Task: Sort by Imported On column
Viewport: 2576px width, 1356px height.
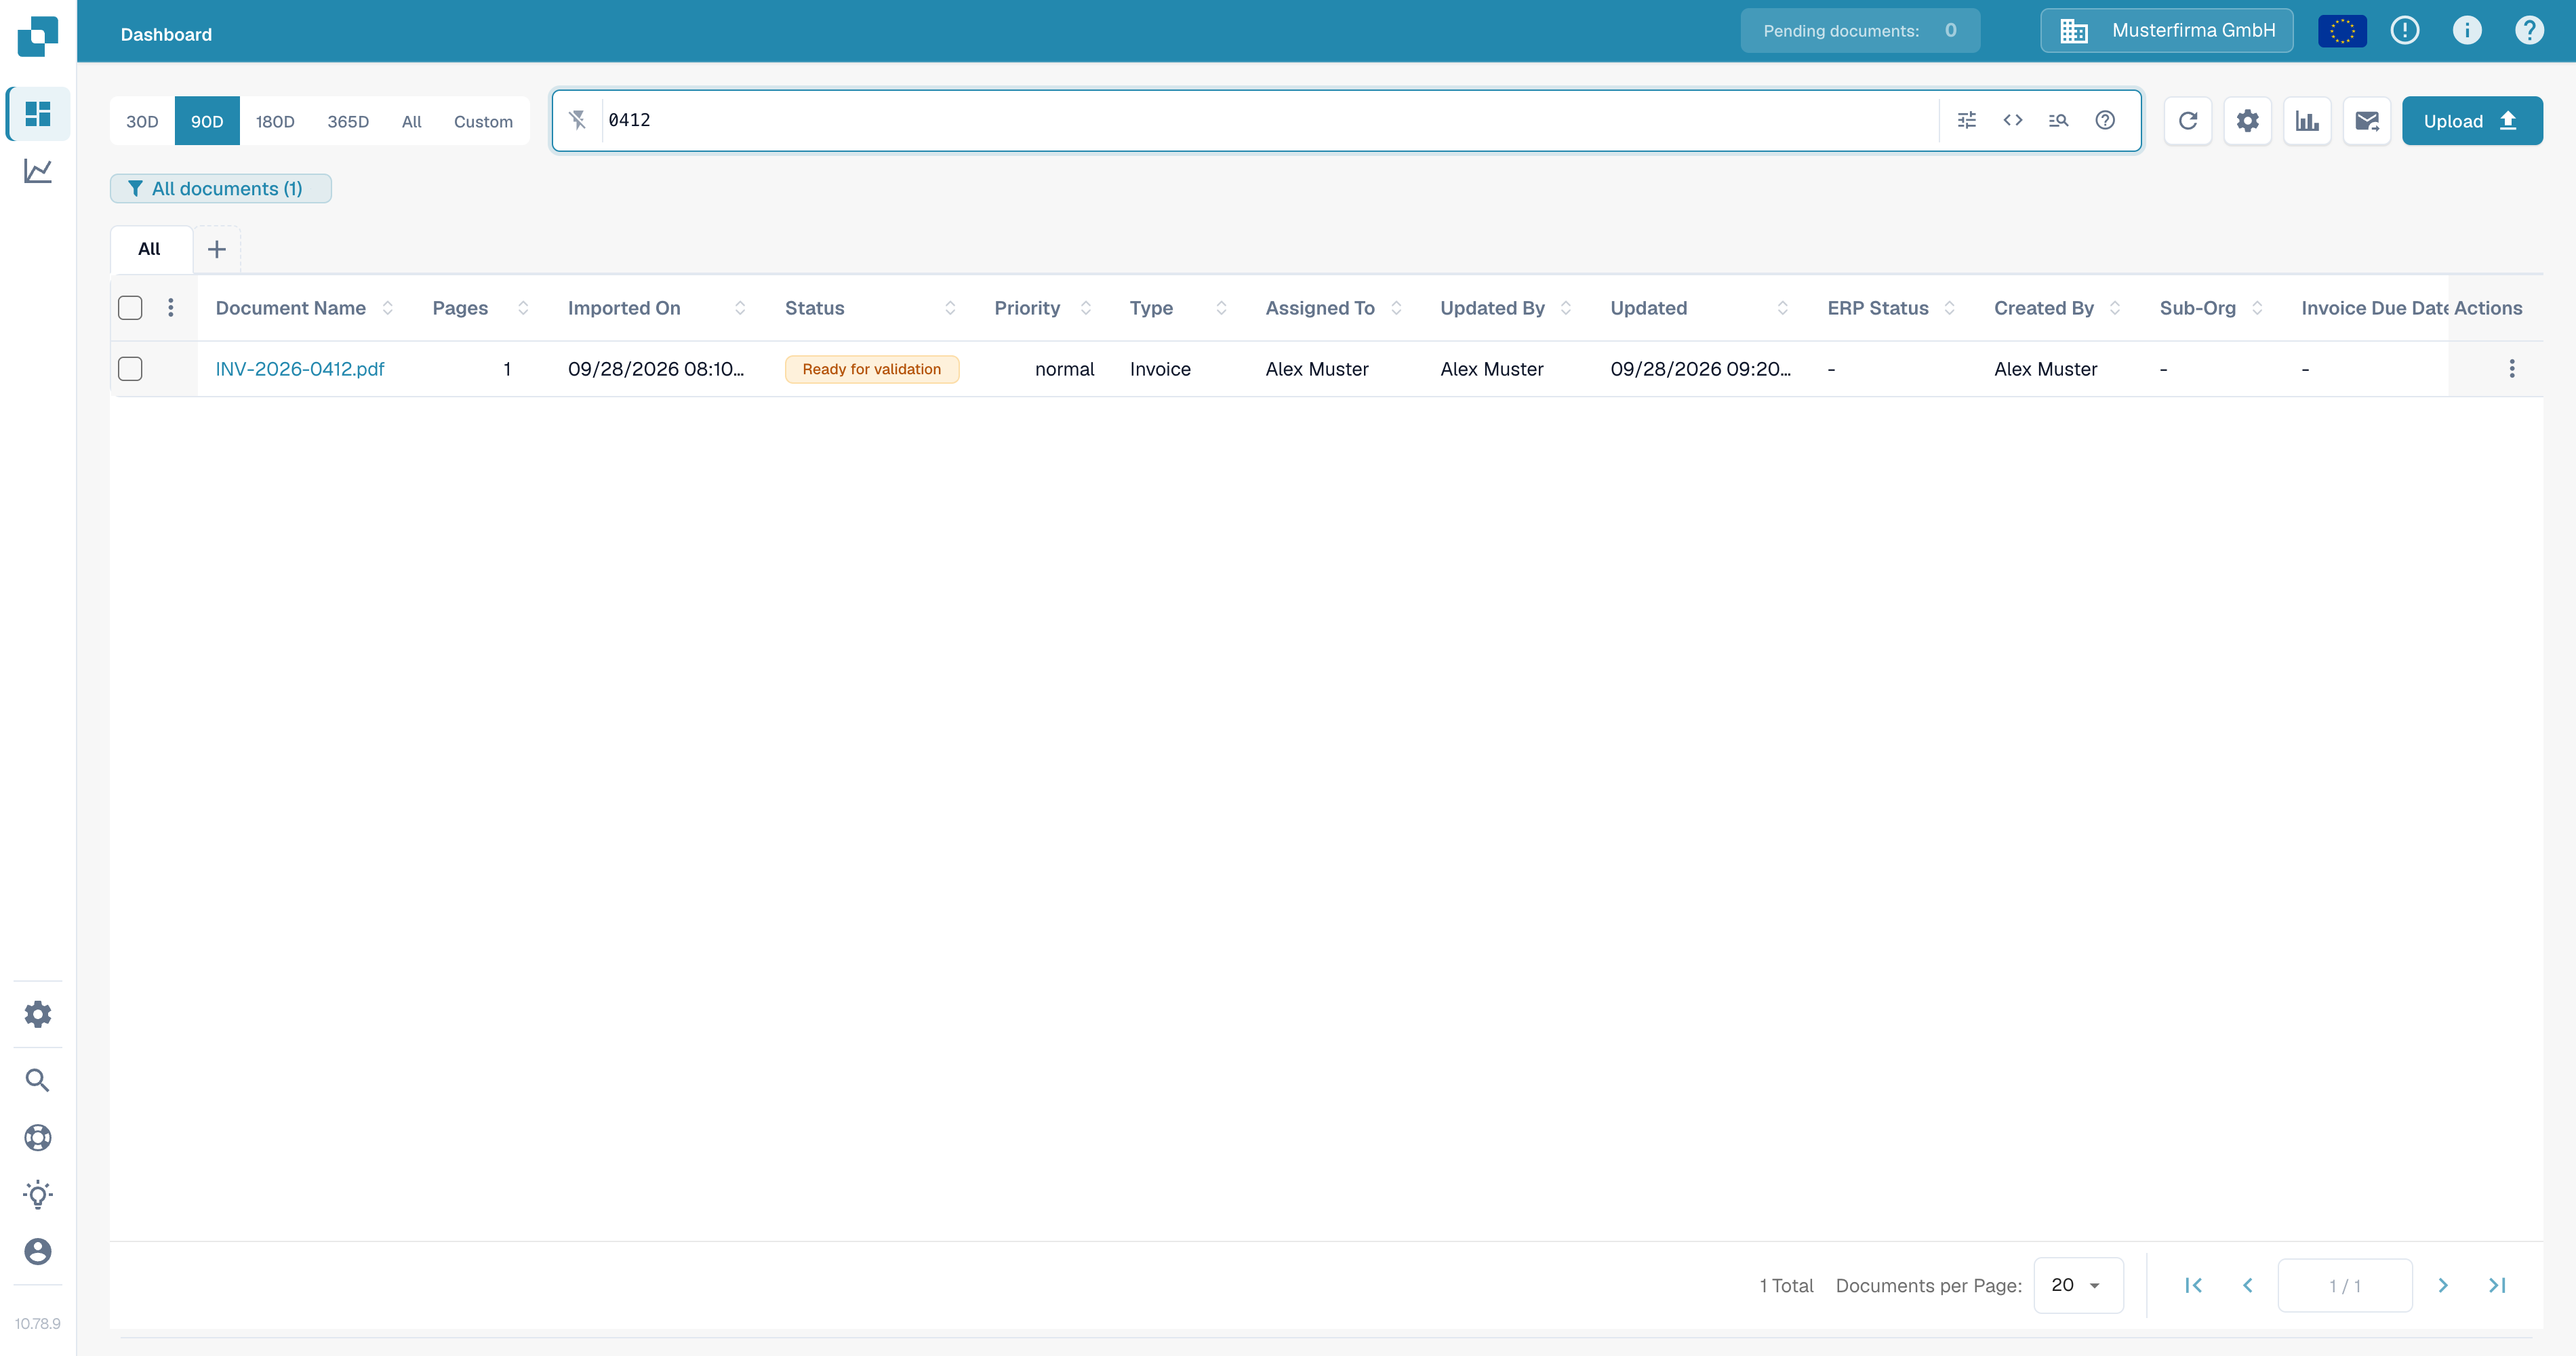Action: (x=740, y=308)
